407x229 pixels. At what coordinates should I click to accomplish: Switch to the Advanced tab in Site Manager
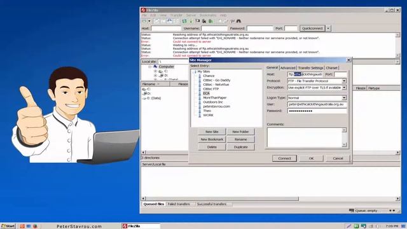coord(287,68)
